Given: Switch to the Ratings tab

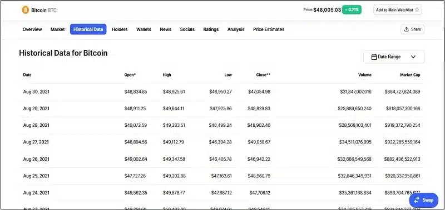Looking at the screenshot, I should click(211, 29).
